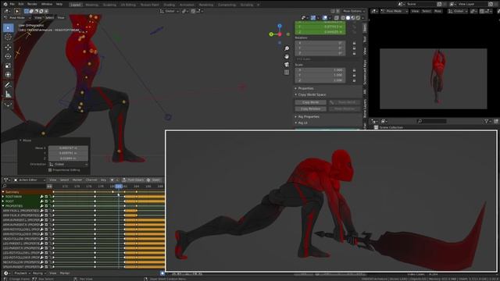Click the pan hand viewport gizmo

287,56
